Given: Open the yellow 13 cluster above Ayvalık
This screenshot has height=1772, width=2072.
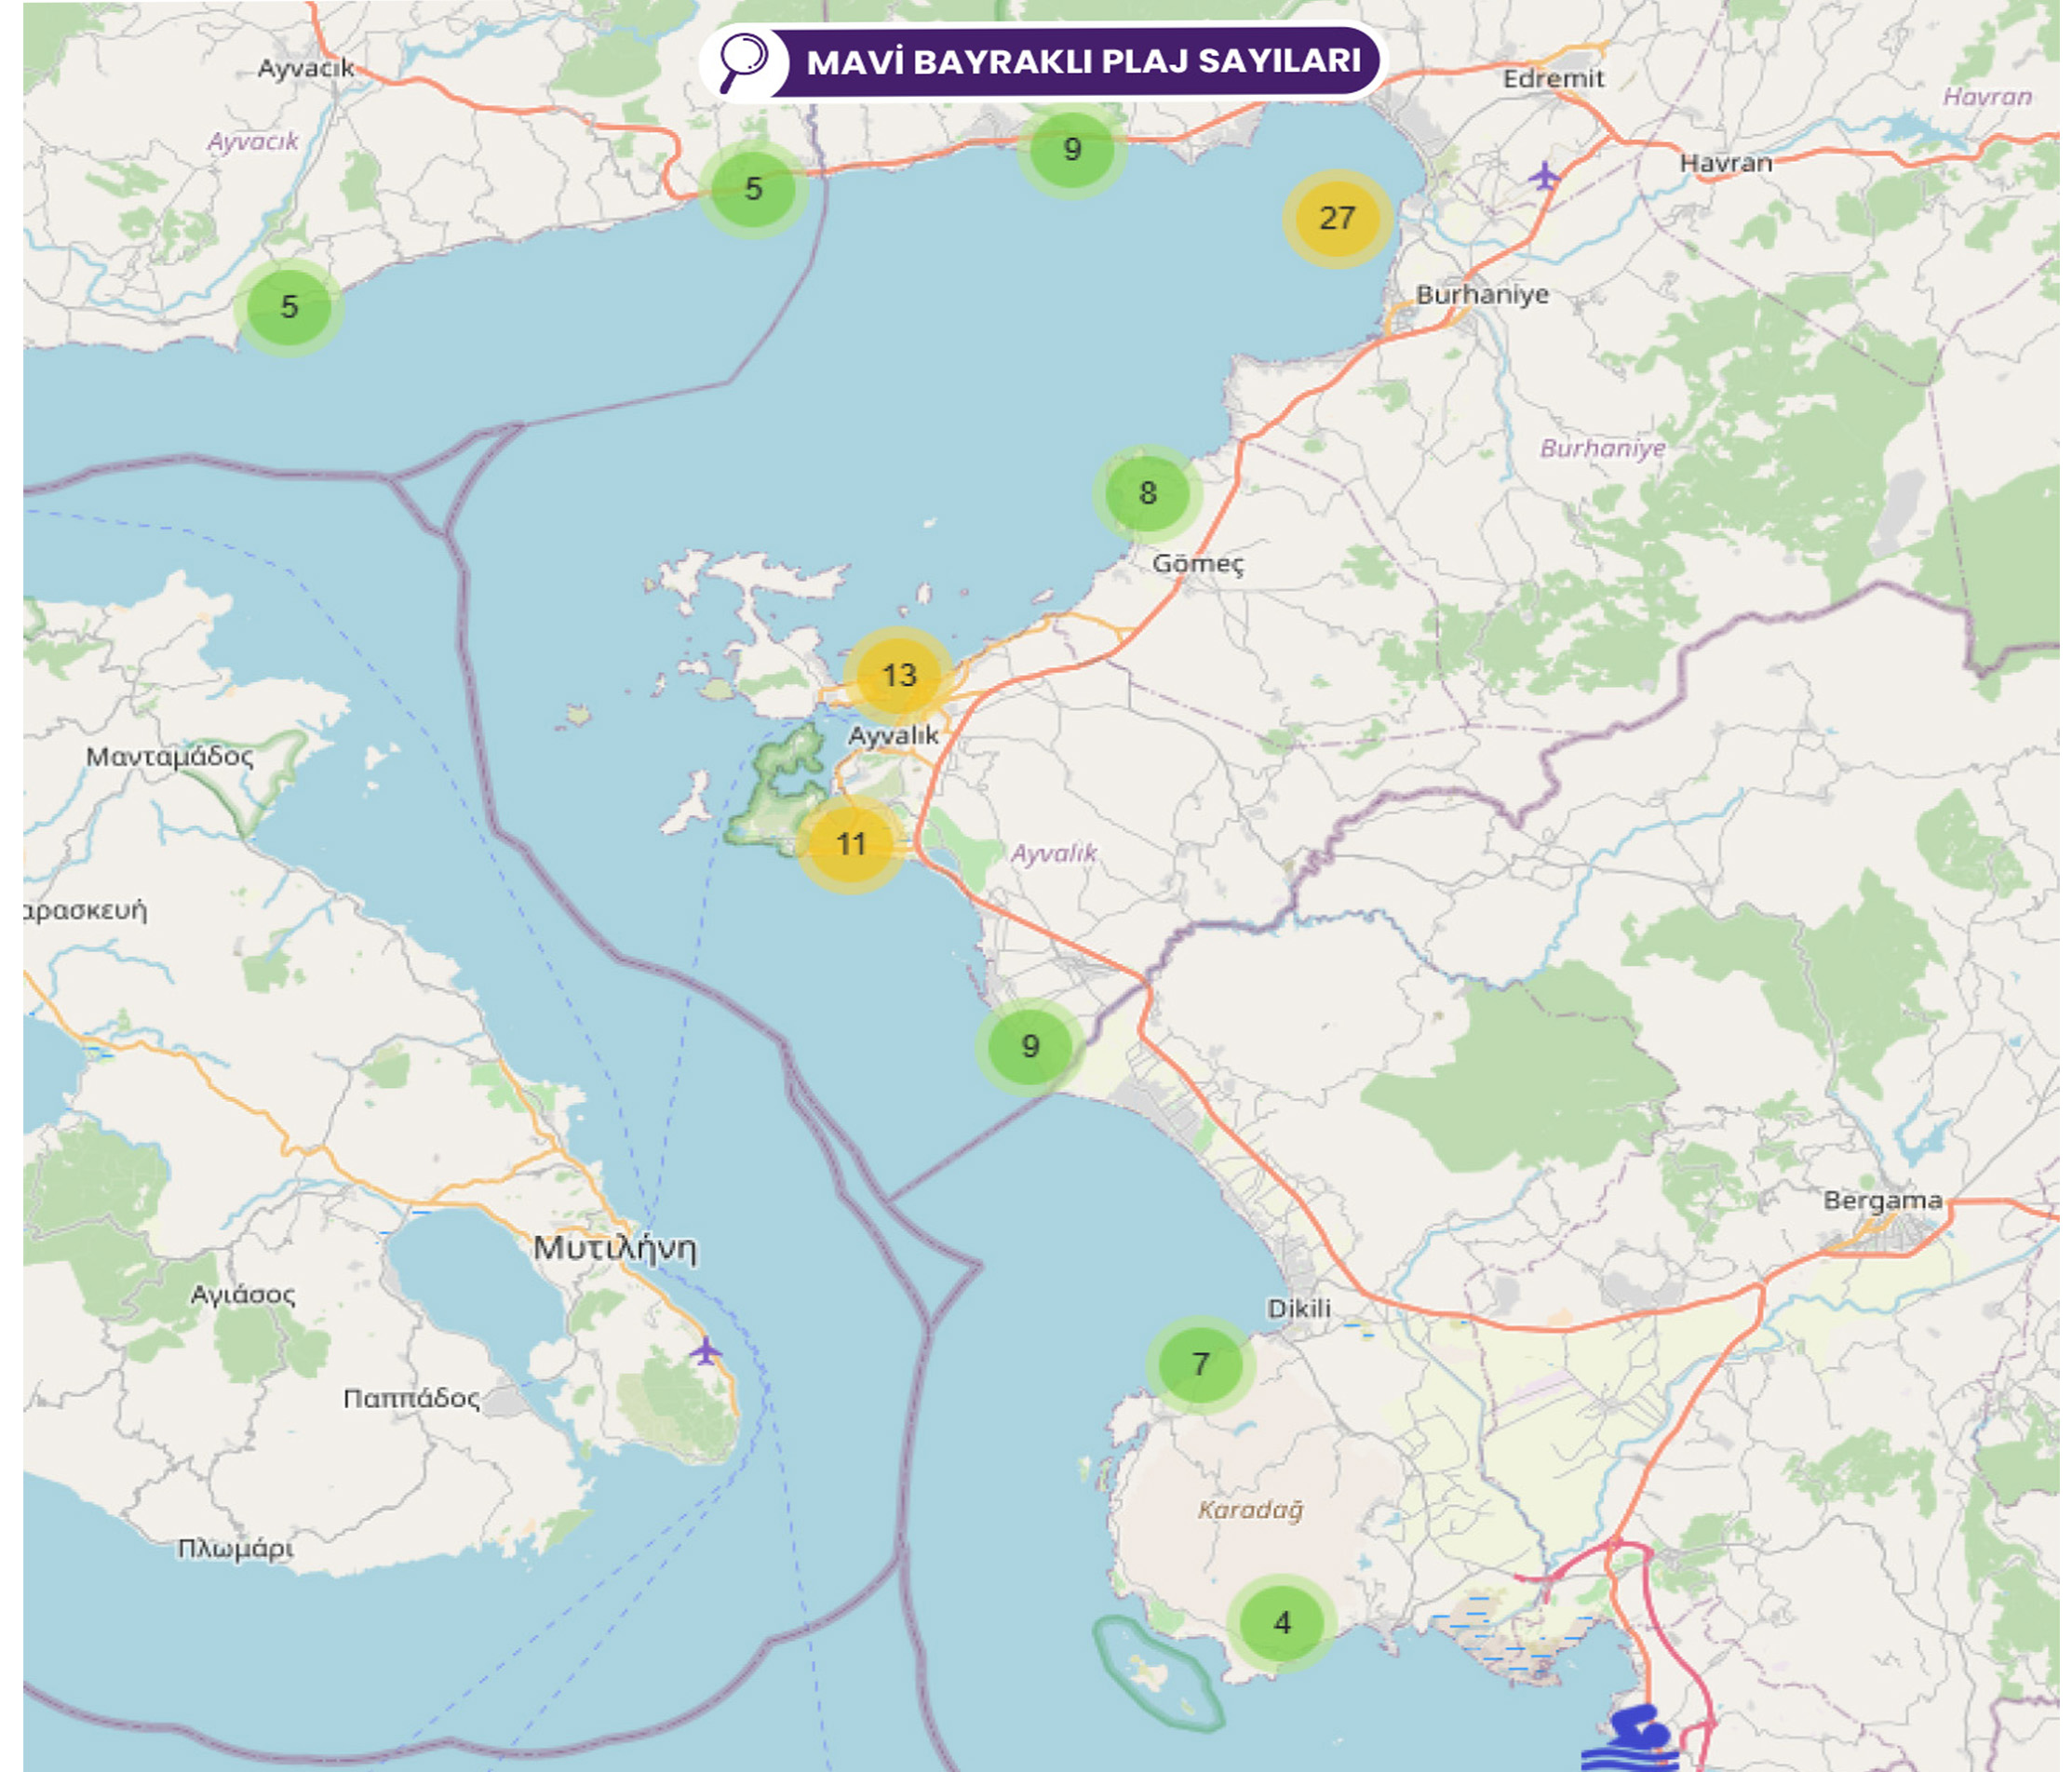Looking at the screenshot, I should tap(899, 675).
